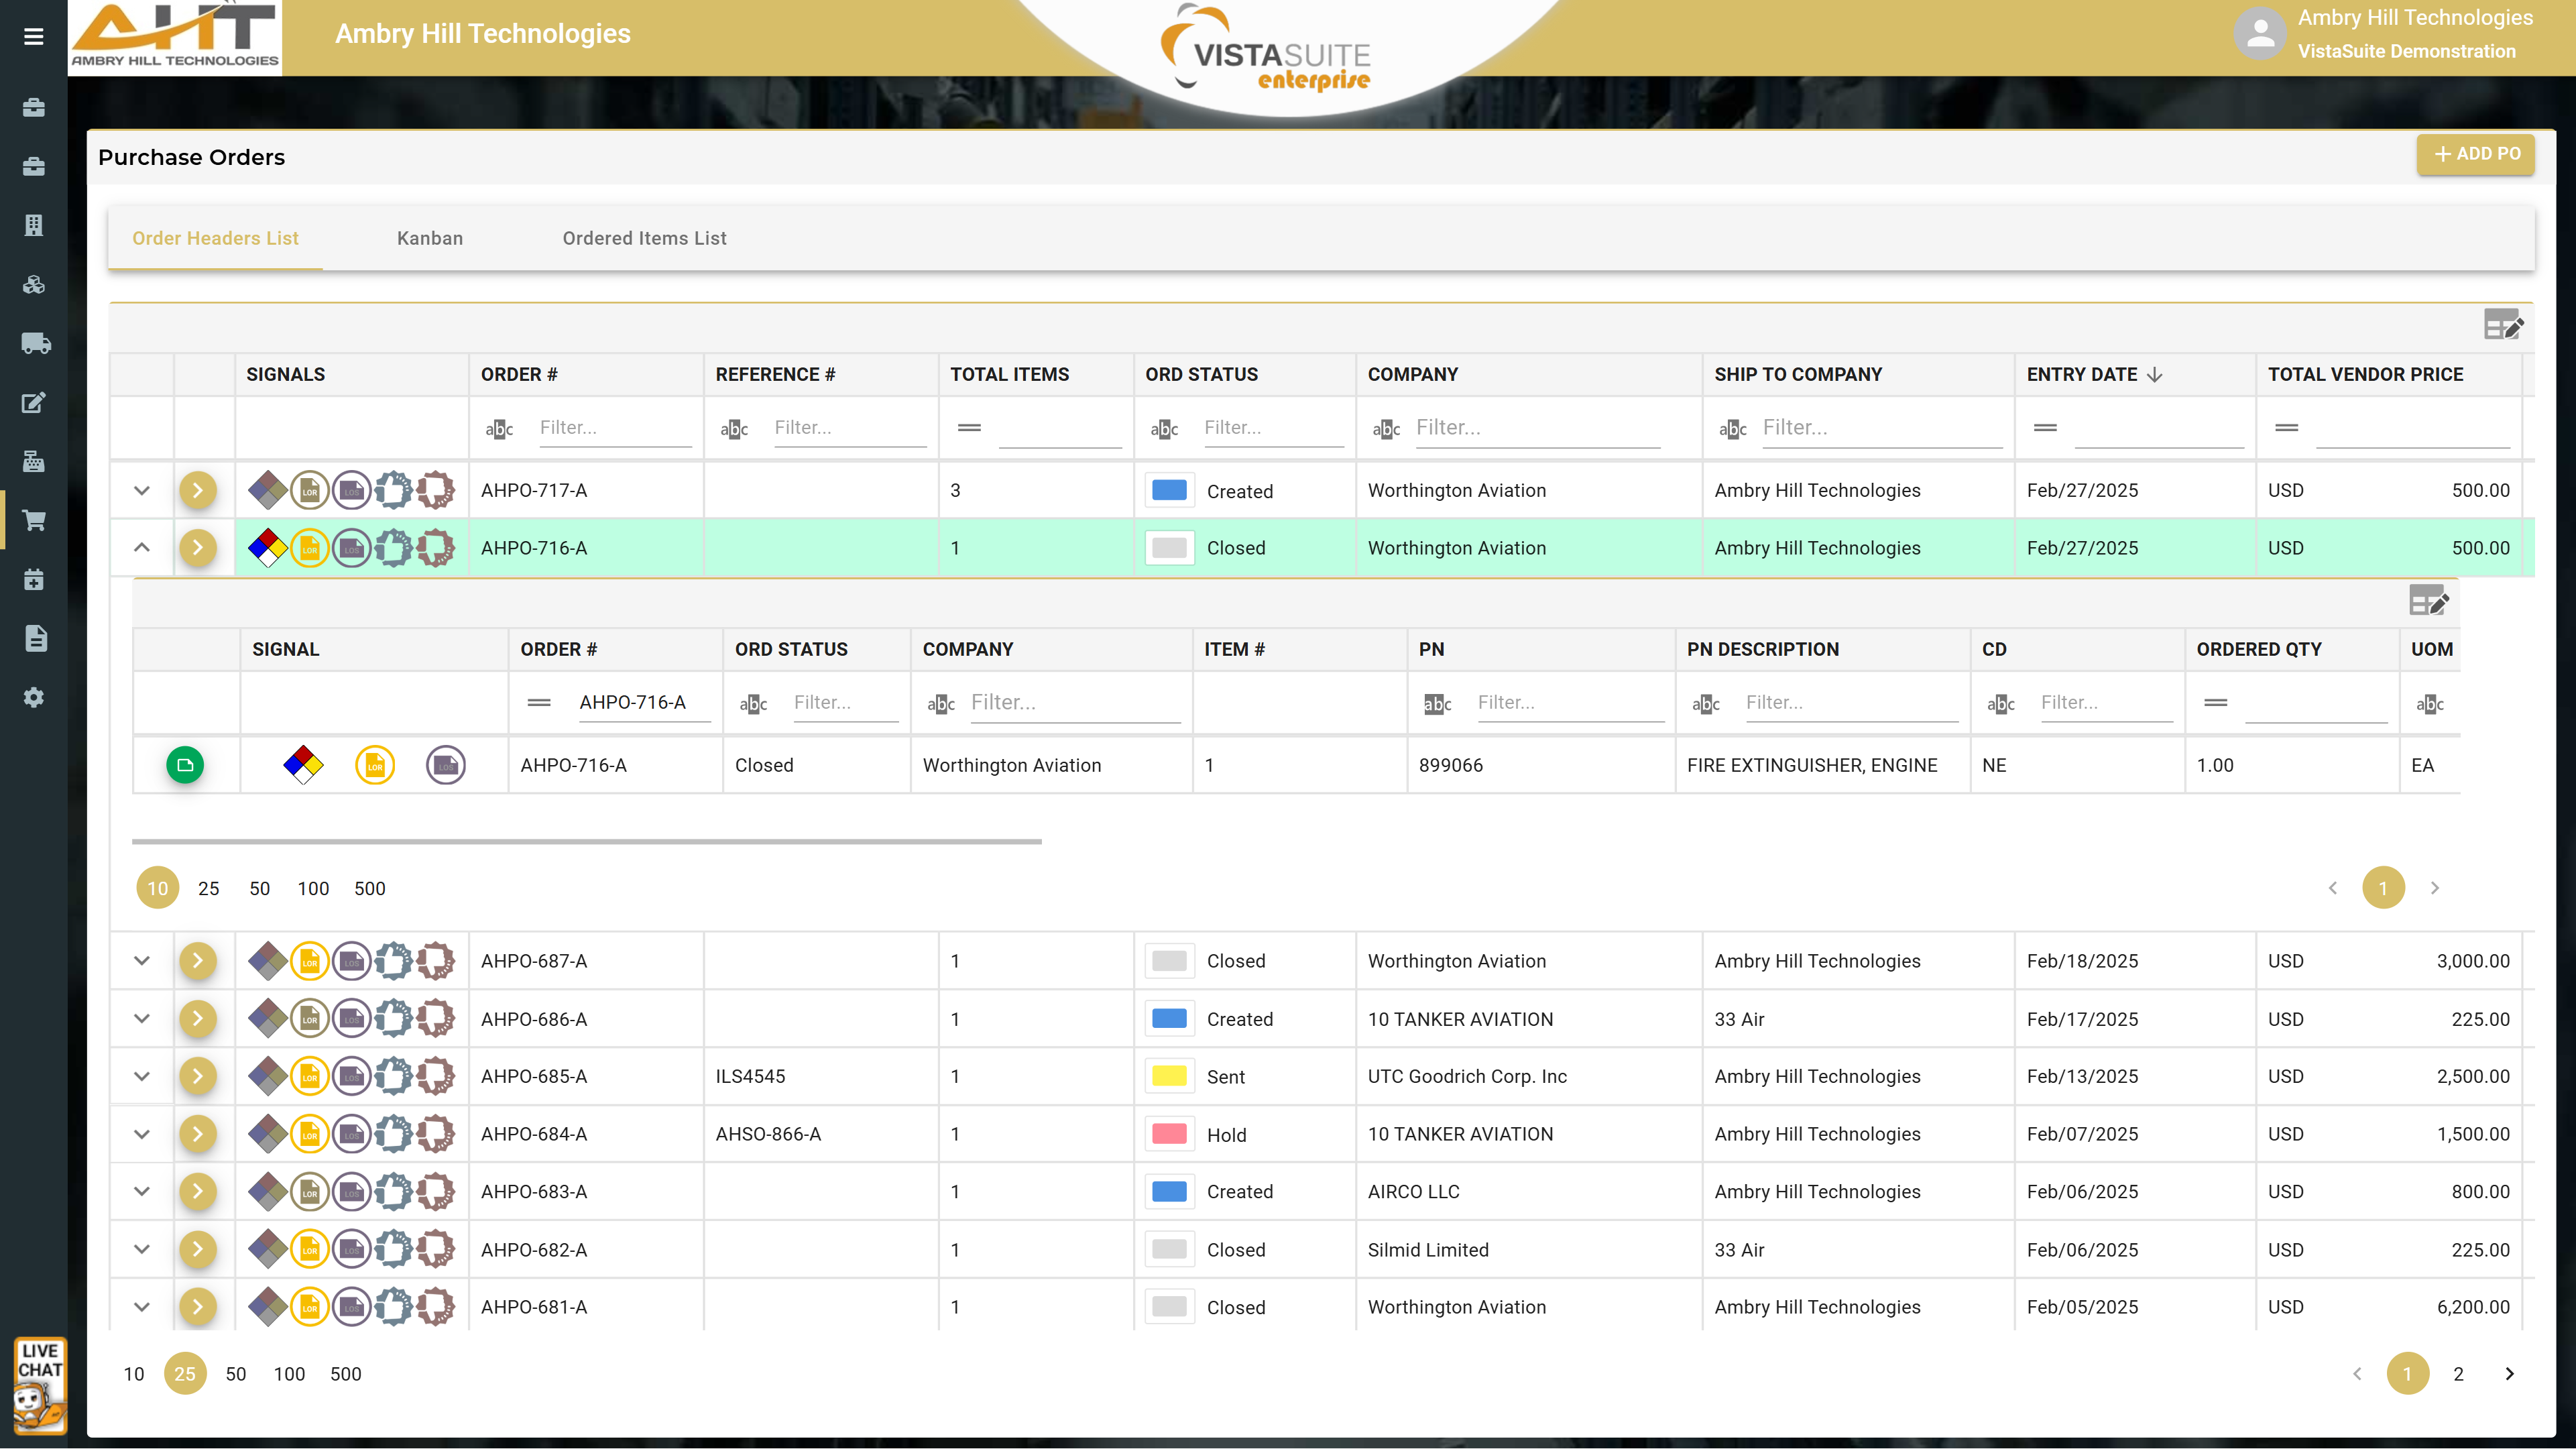Click the ADD PO button
The height and width of the screenshot is (1449, 2576).
[2476, 154]
